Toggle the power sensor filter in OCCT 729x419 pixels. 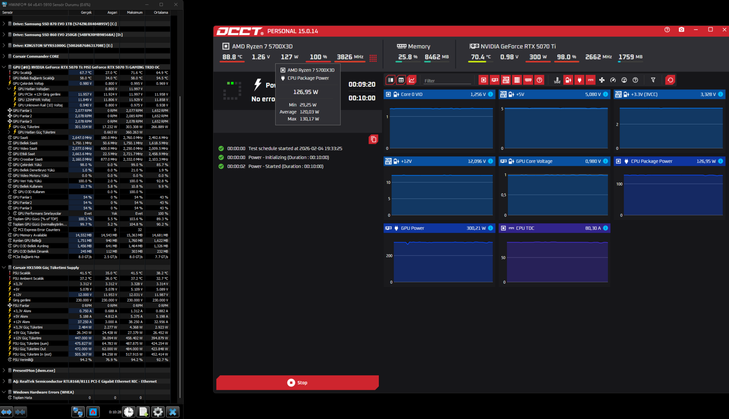[579, 80]
